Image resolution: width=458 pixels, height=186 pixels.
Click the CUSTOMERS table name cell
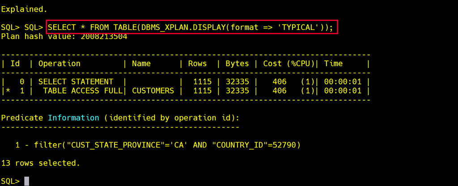tap(153, 91)
